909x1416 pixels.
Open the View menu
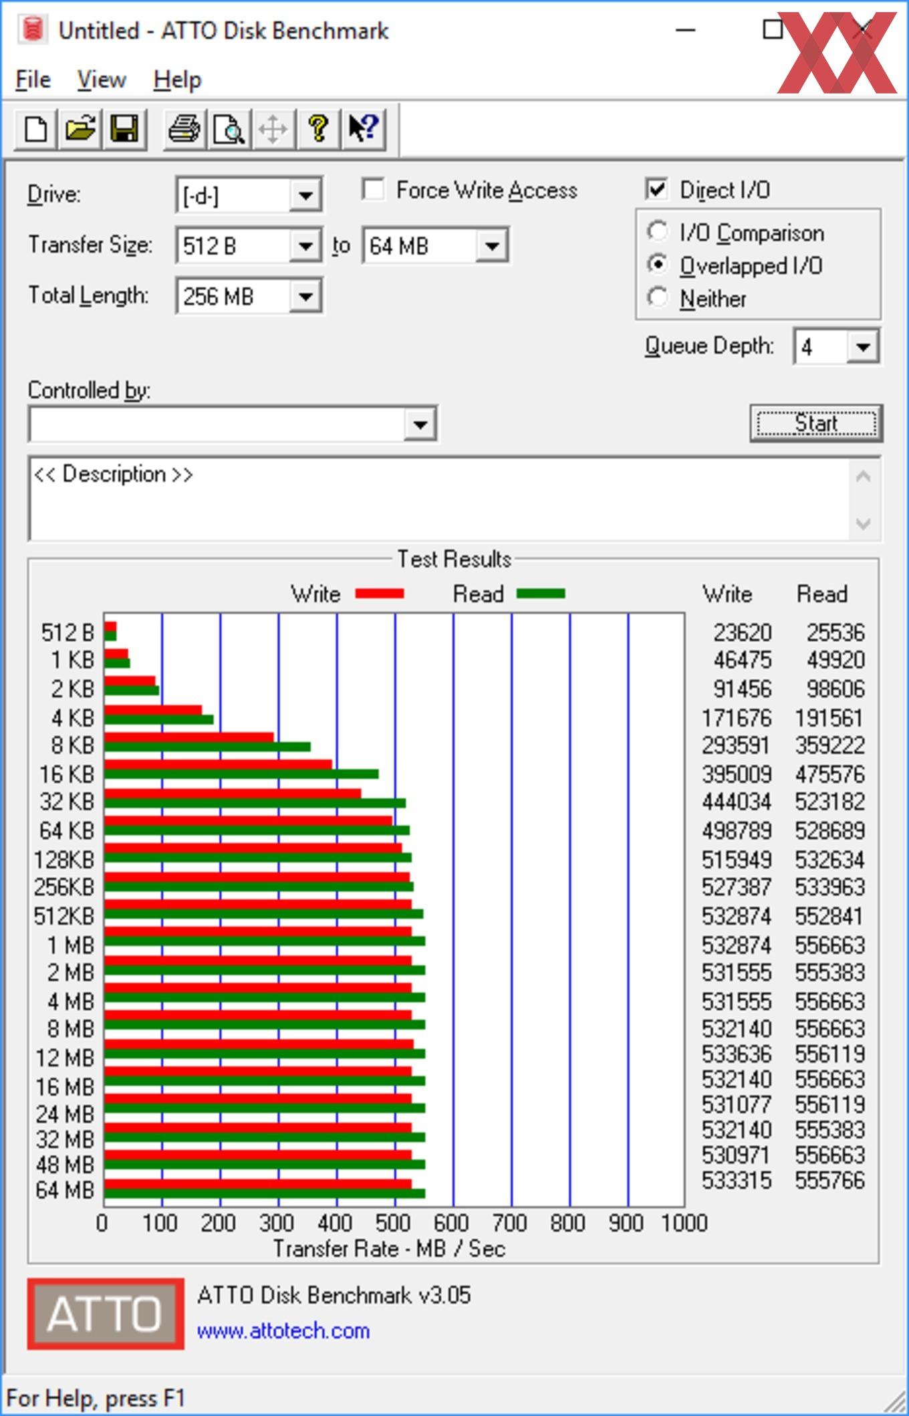(101, 80)
